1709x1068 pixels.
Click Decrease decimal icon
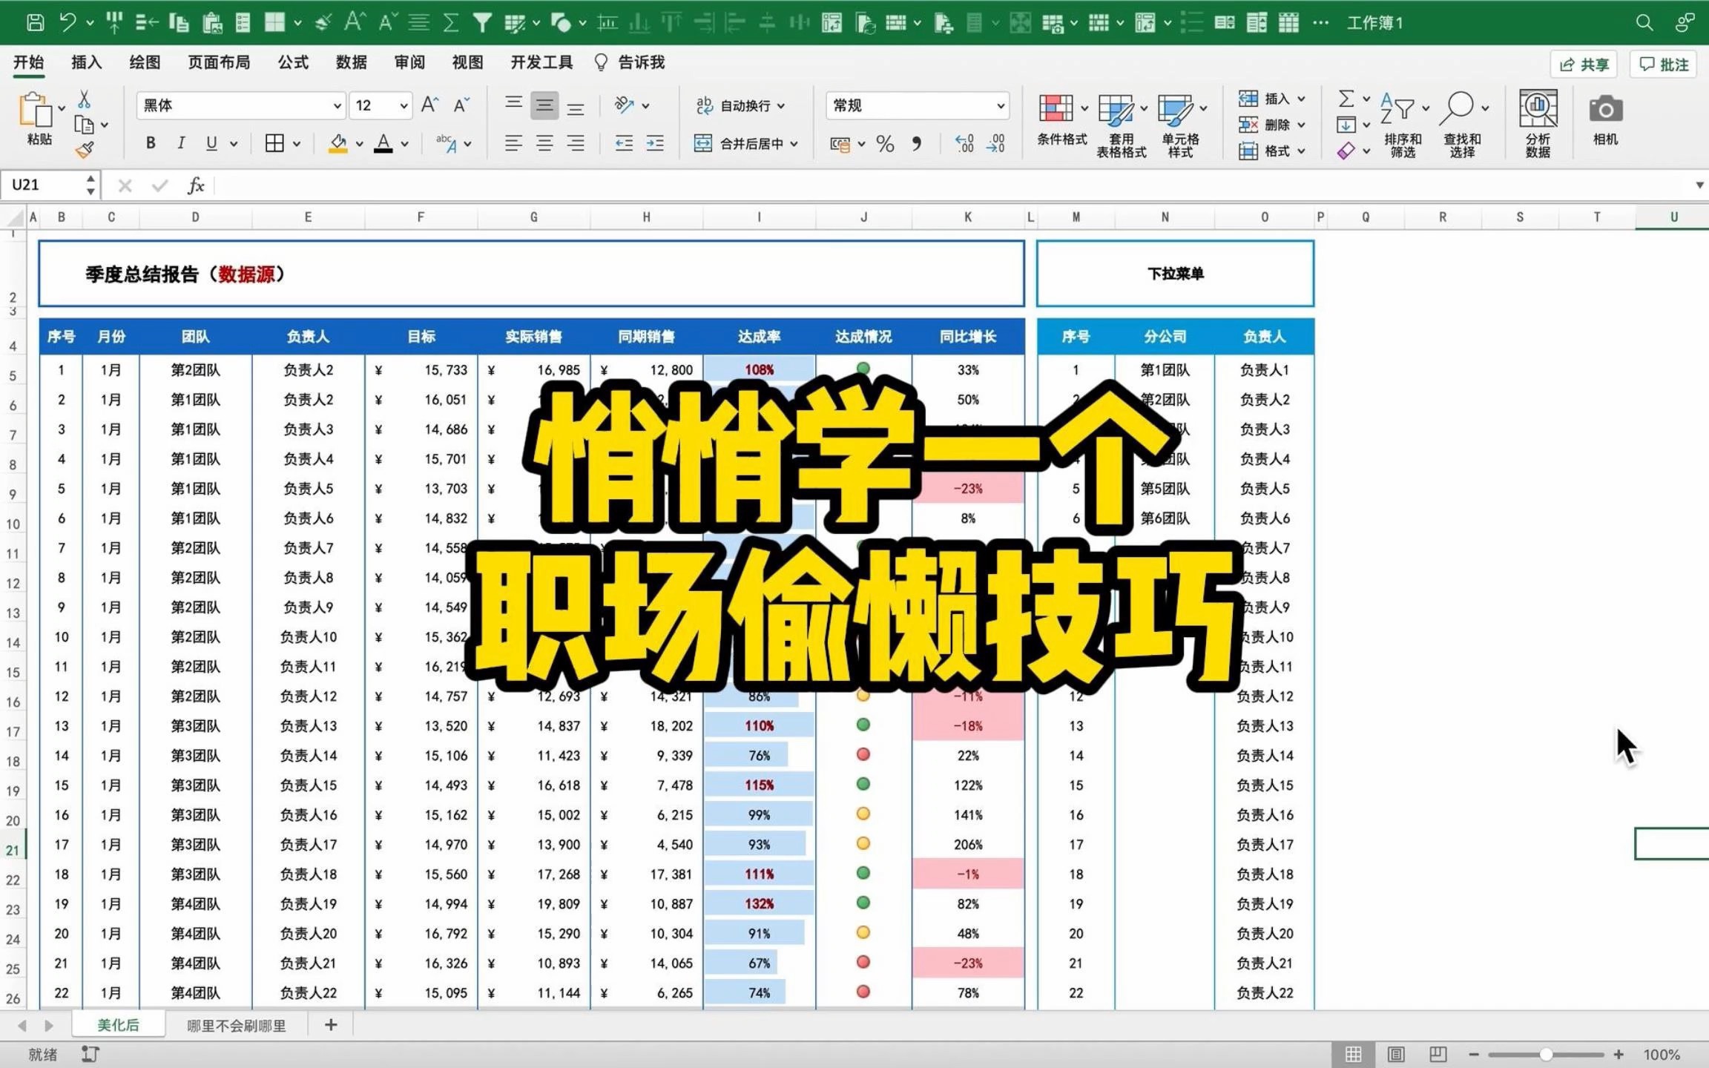tap(996, 143)
